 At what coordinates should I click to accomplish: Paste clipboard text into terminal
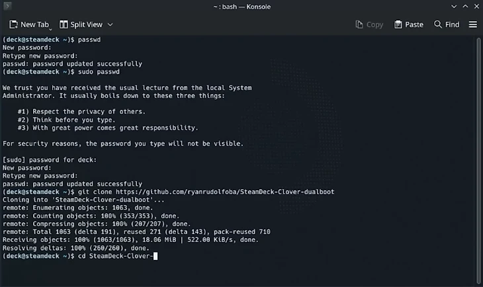point(409,24)
